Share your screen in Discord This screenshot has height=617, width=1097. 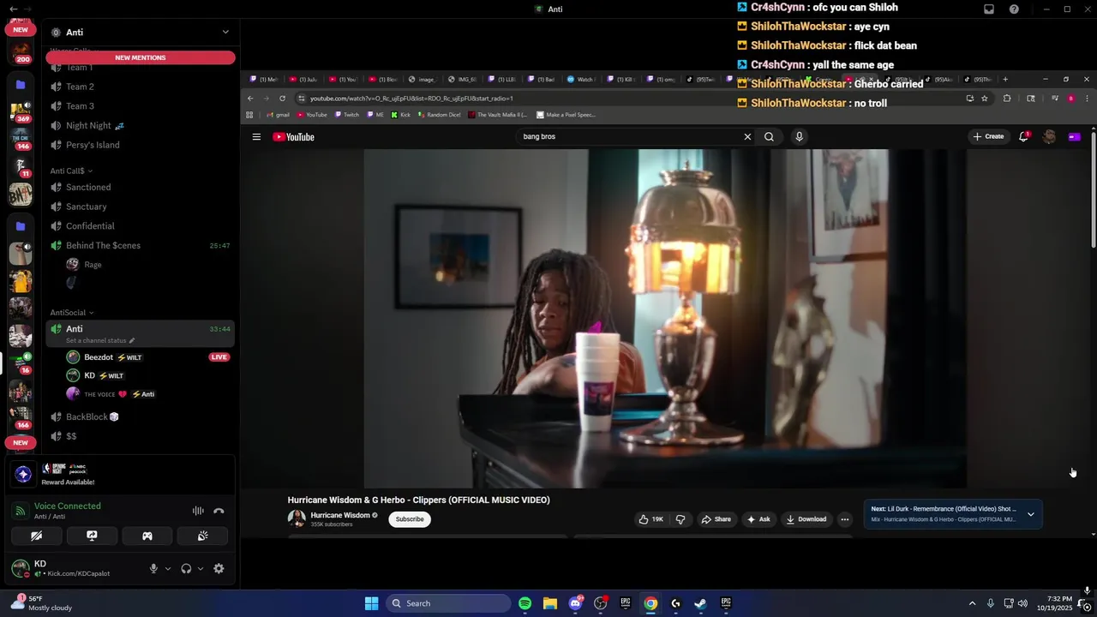pos(92,536)
